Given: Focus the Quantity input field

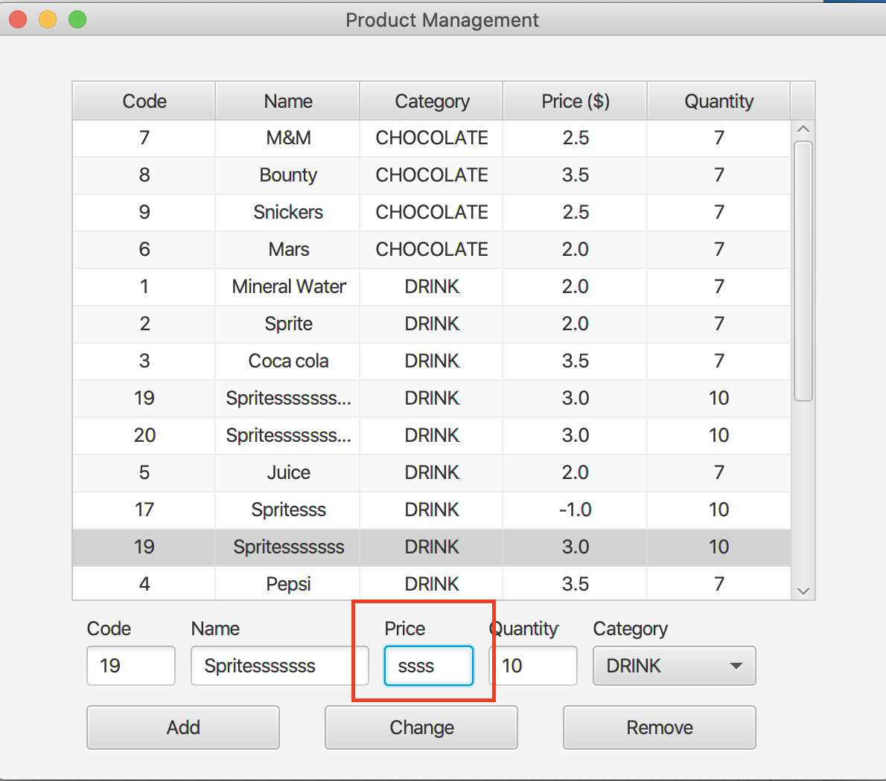Looking at the screenshot, I should [533, 666].
